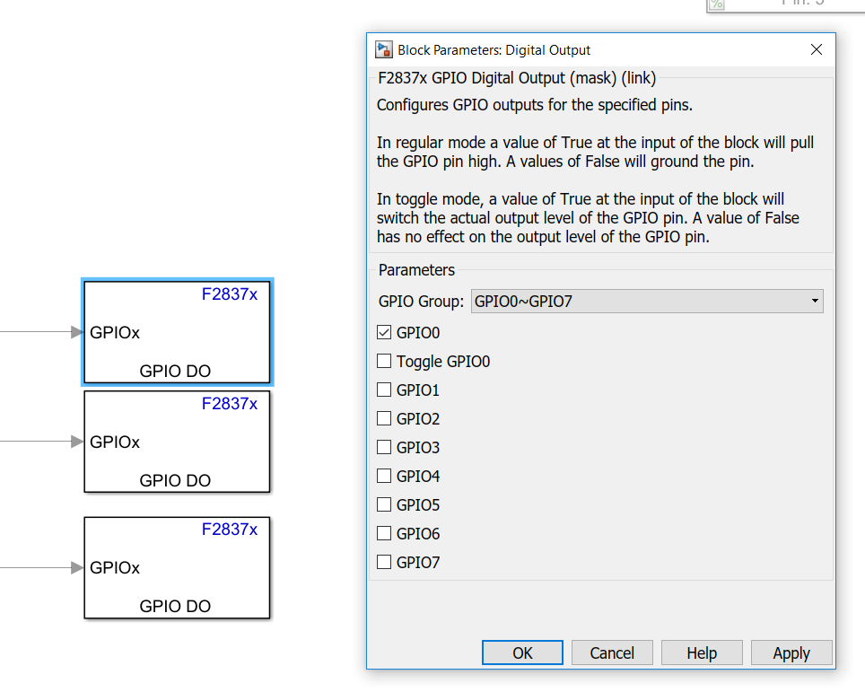The height and width of the screenshot is (692, 865).
Task: Open Help for Digital Output block
Action: click(702, 653)
